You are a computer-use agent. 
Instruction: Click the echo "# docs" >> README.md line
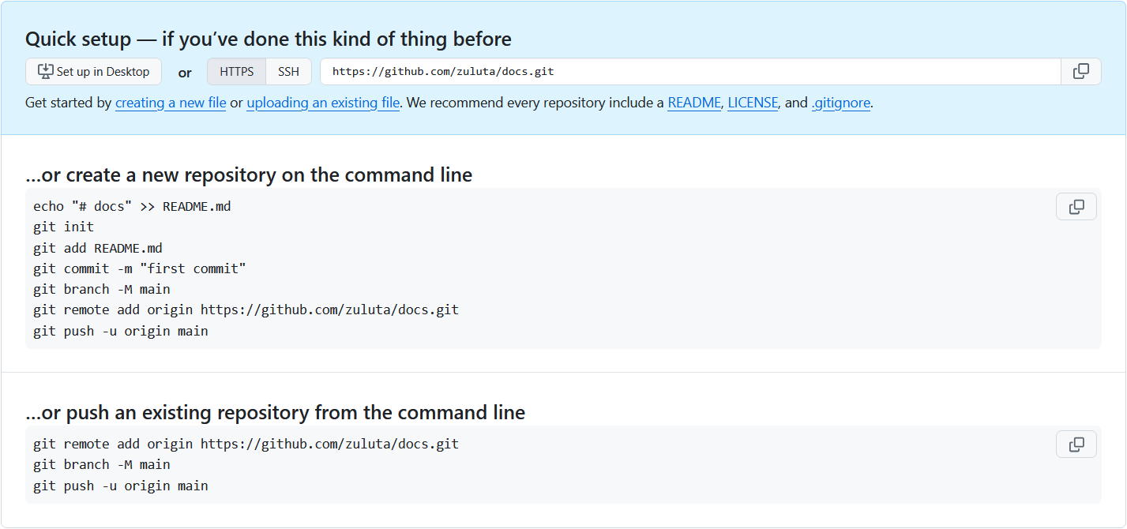[x=132, y=207]
